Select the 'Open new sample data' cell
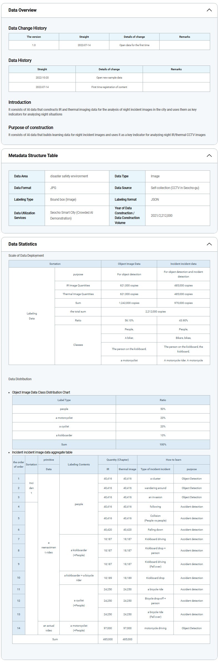The image size is (219, 663). [109, 78]
